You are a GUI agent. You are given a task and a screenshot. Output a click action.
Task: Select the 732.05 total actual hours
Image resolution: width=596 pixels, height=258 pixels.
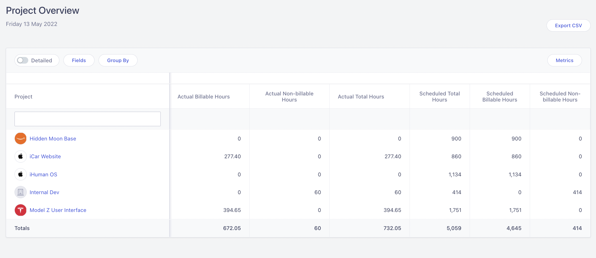(x=392, y=228)
